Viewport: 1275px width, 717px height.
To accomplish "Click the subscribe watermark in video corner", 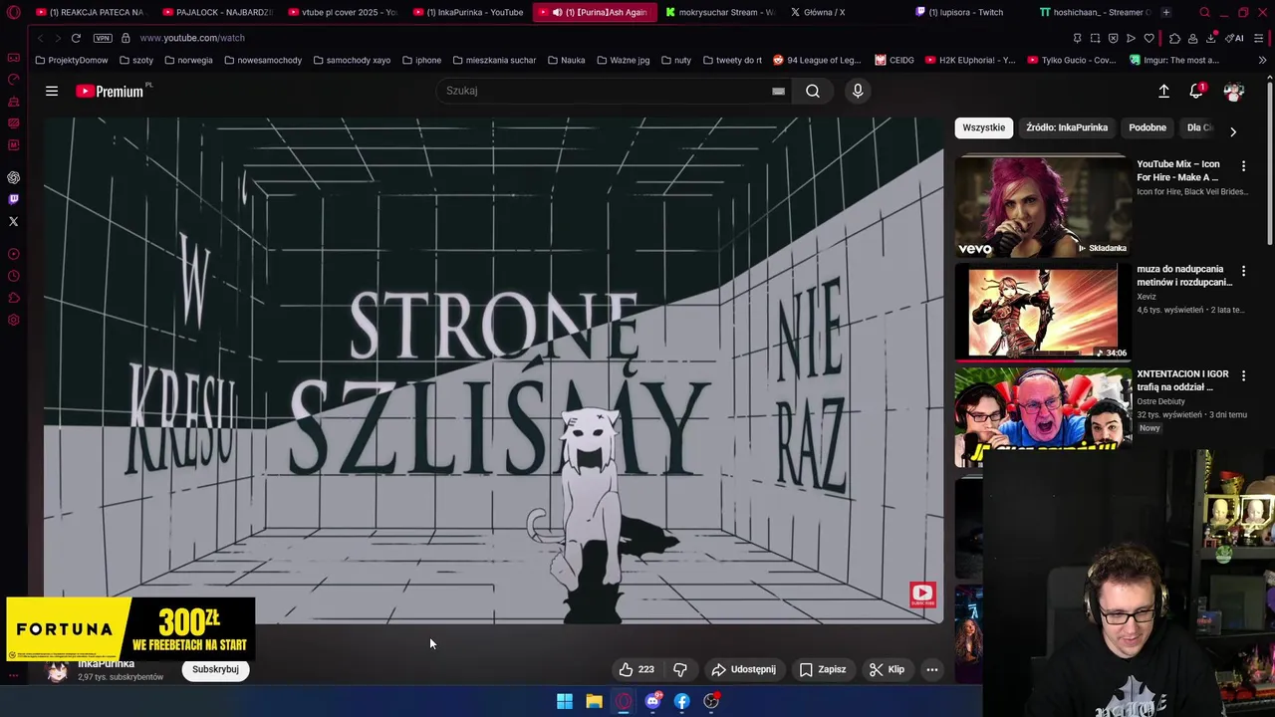I will pos(922,596).
